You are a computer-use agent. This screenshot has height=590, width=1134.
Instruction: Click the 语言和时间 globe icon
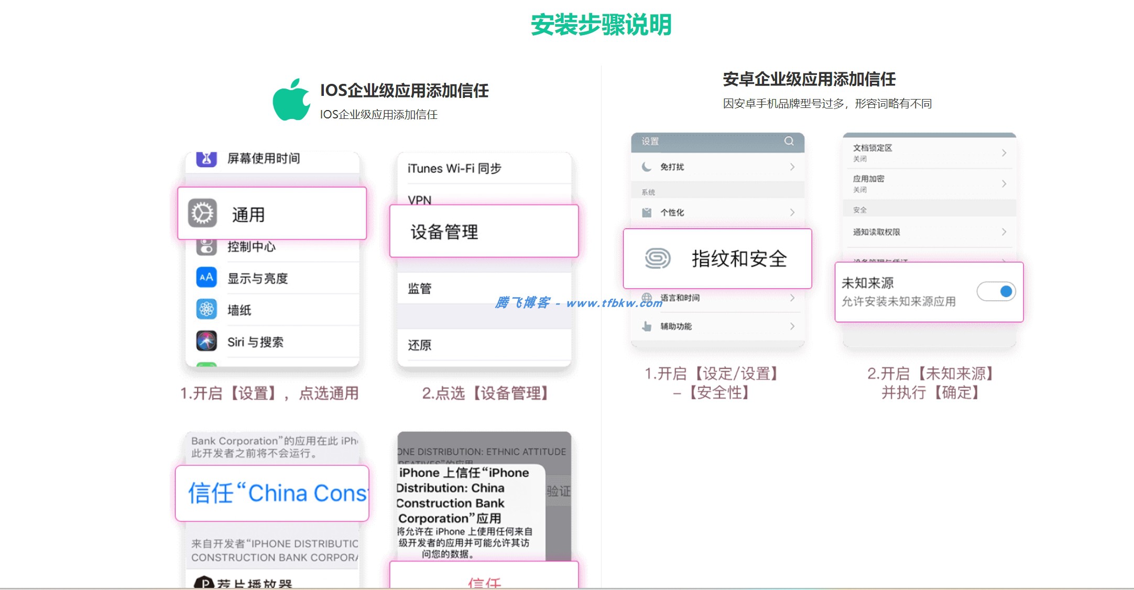(646, 298)
